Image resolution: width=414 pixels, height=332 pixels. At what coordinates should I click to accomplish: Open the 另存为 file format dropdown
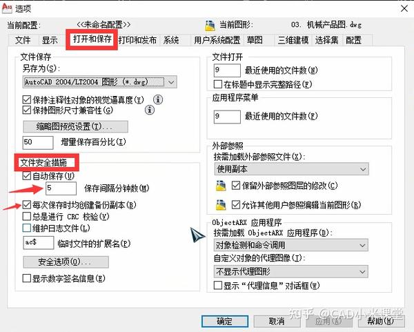pos(100,82)
